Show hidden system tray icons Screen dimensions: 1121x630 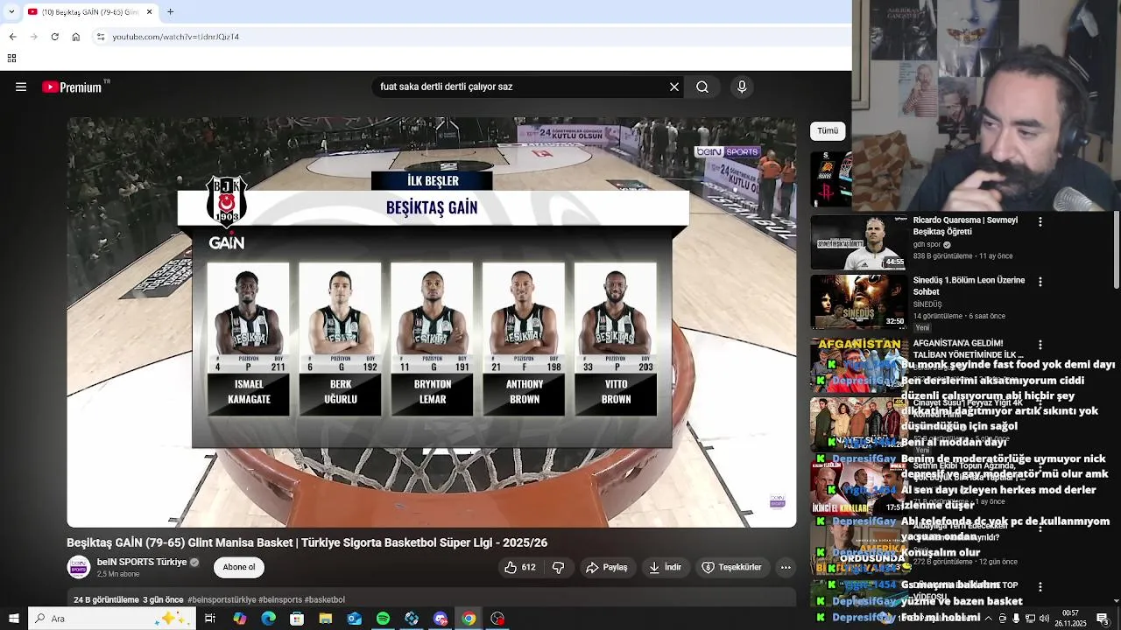(988, 619)
